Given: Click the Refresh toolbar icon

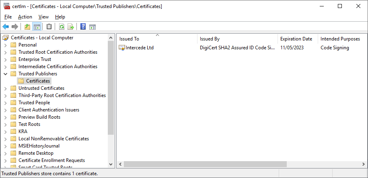Looking at the screenshot, I should coord(62,27).
